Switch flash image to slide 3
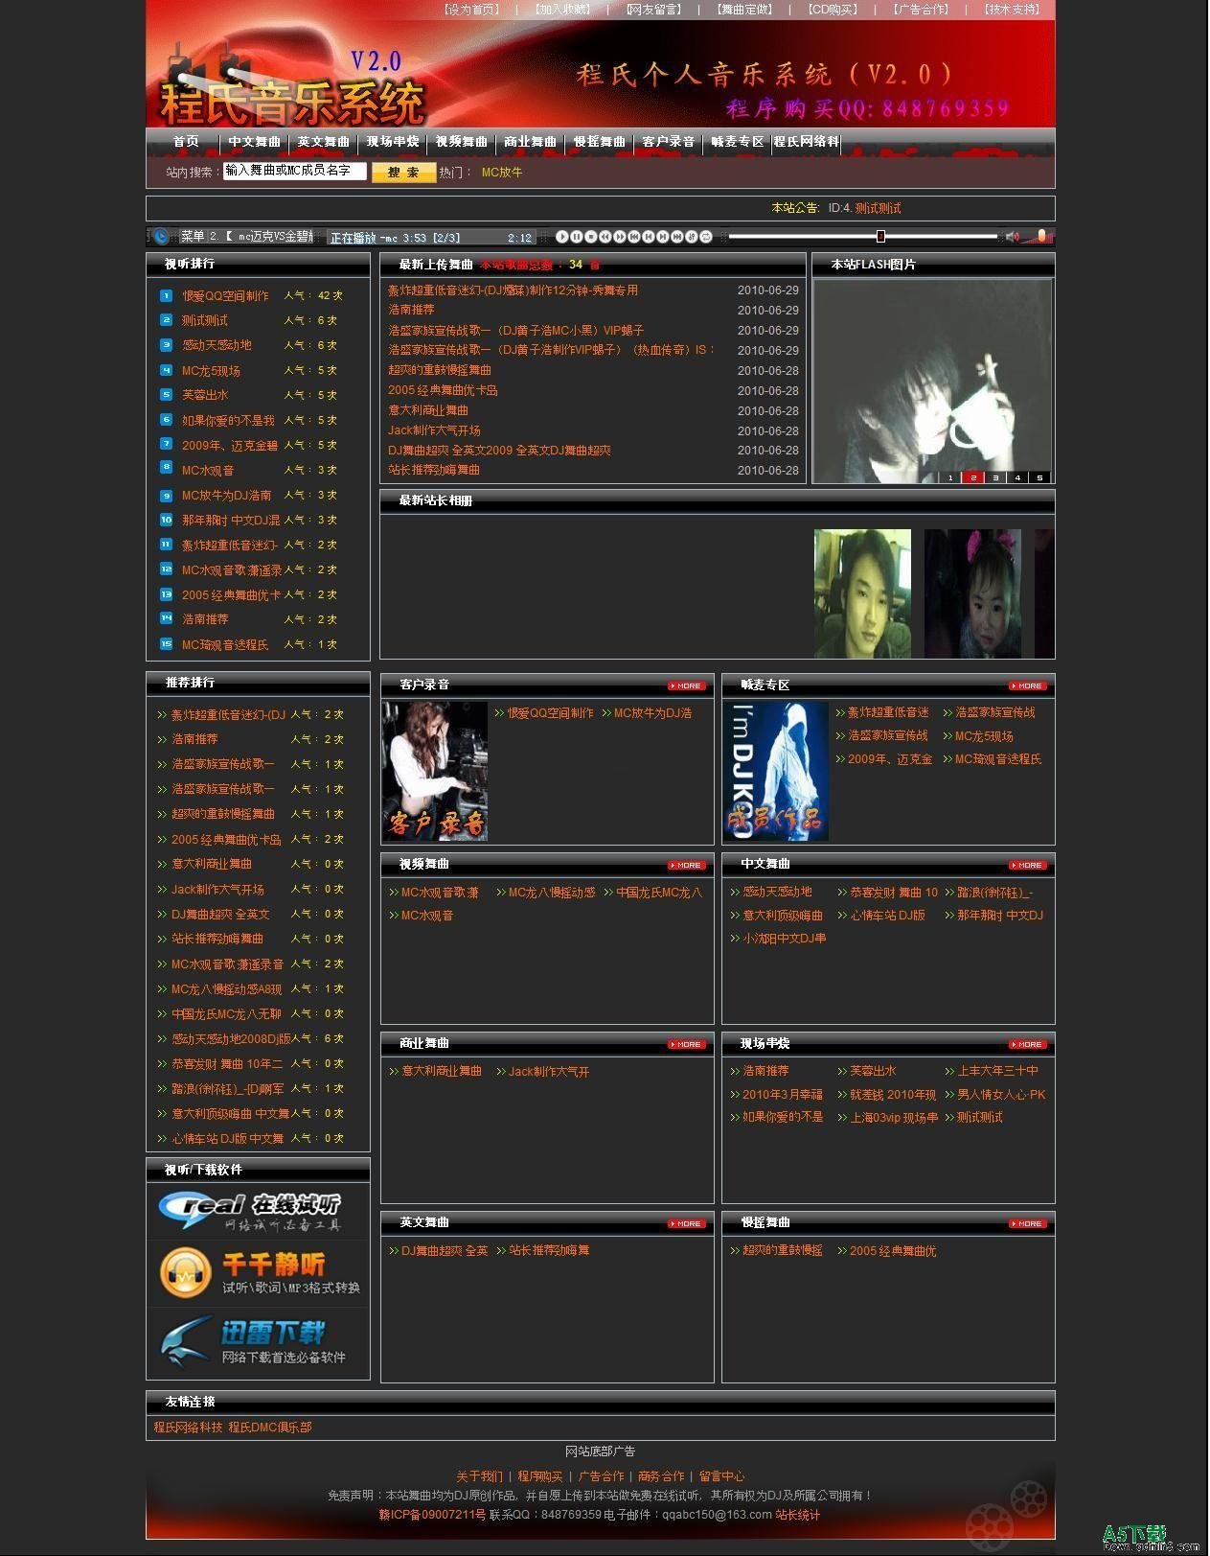Viewport: 1210px width, 1556px height. [995, 477]
